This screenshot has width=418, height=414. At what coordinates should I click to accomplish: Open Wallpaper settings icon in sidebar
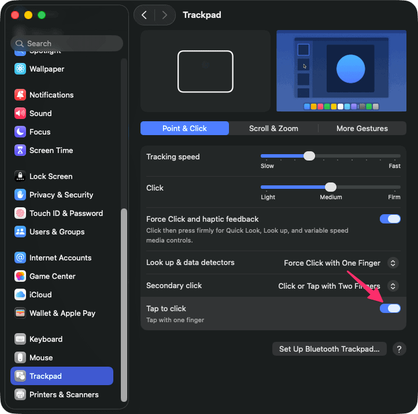(x=20, y=69)
